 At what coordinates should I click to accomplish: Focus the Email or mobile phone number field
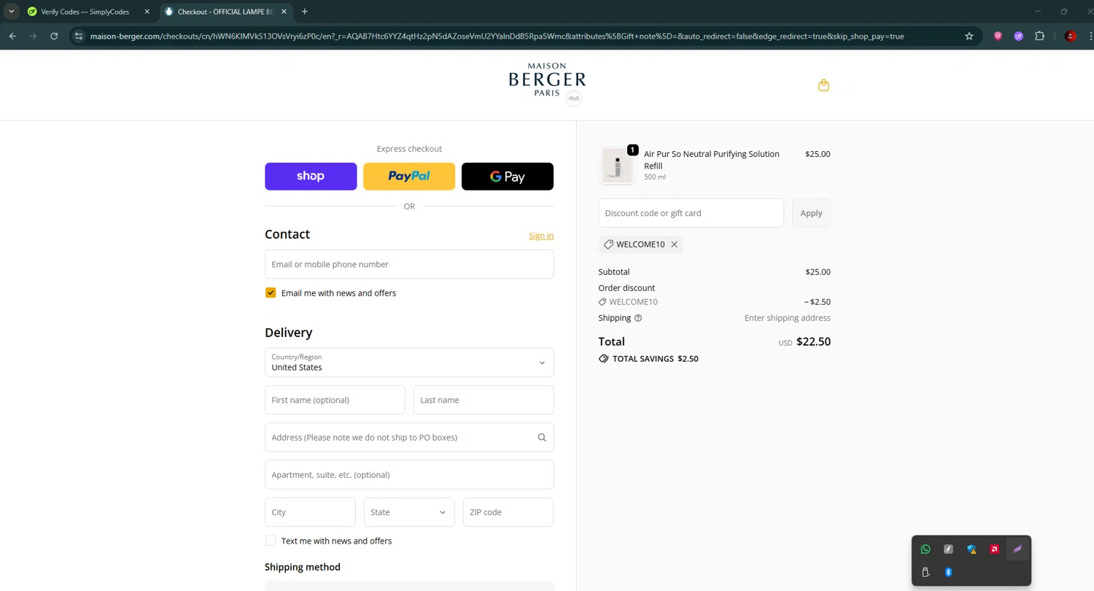(x=409, y=264)
